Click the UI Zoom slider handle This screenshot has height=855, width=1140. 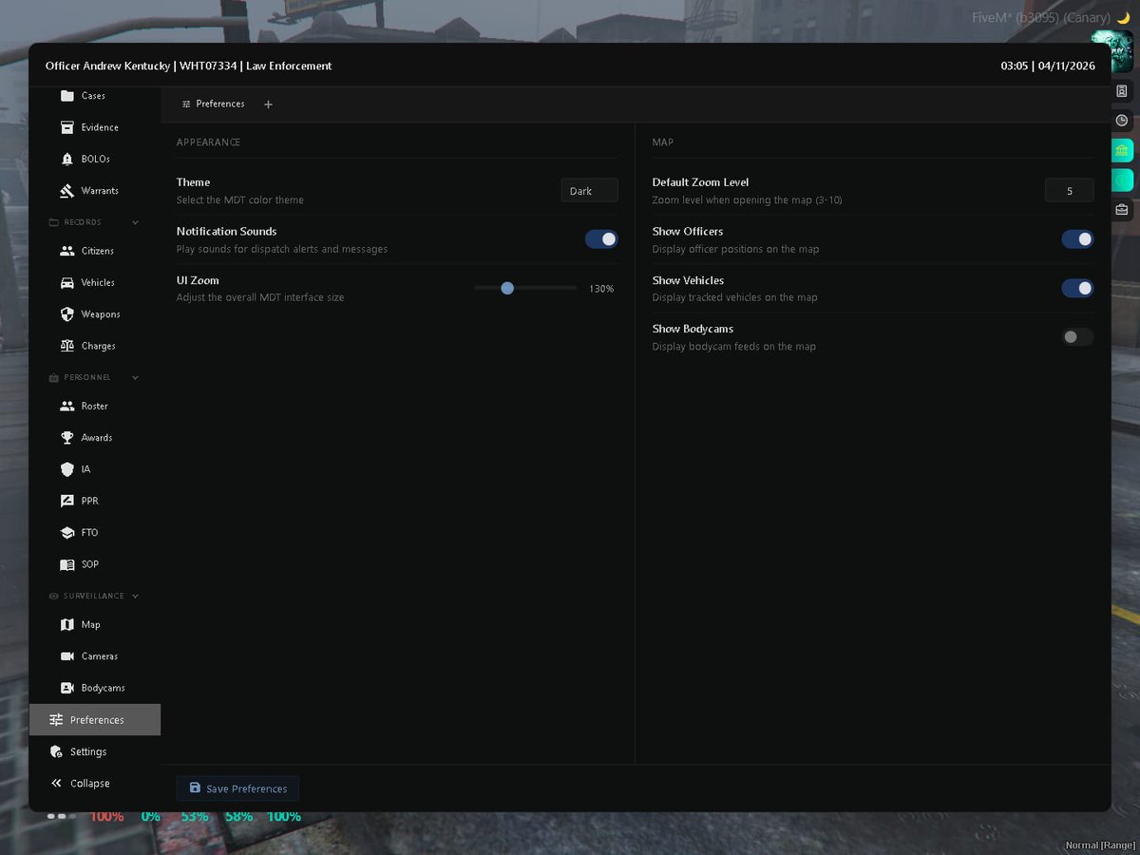pos(507,288)
